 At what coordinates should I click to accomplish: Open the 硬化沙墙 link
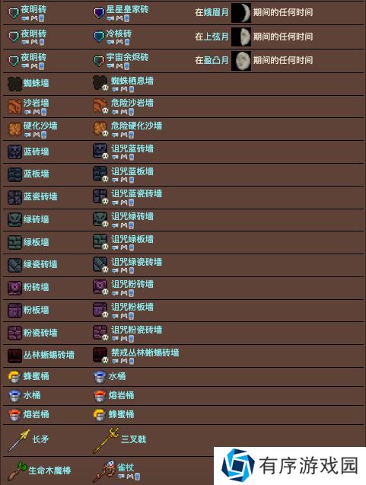pos(40,126)
